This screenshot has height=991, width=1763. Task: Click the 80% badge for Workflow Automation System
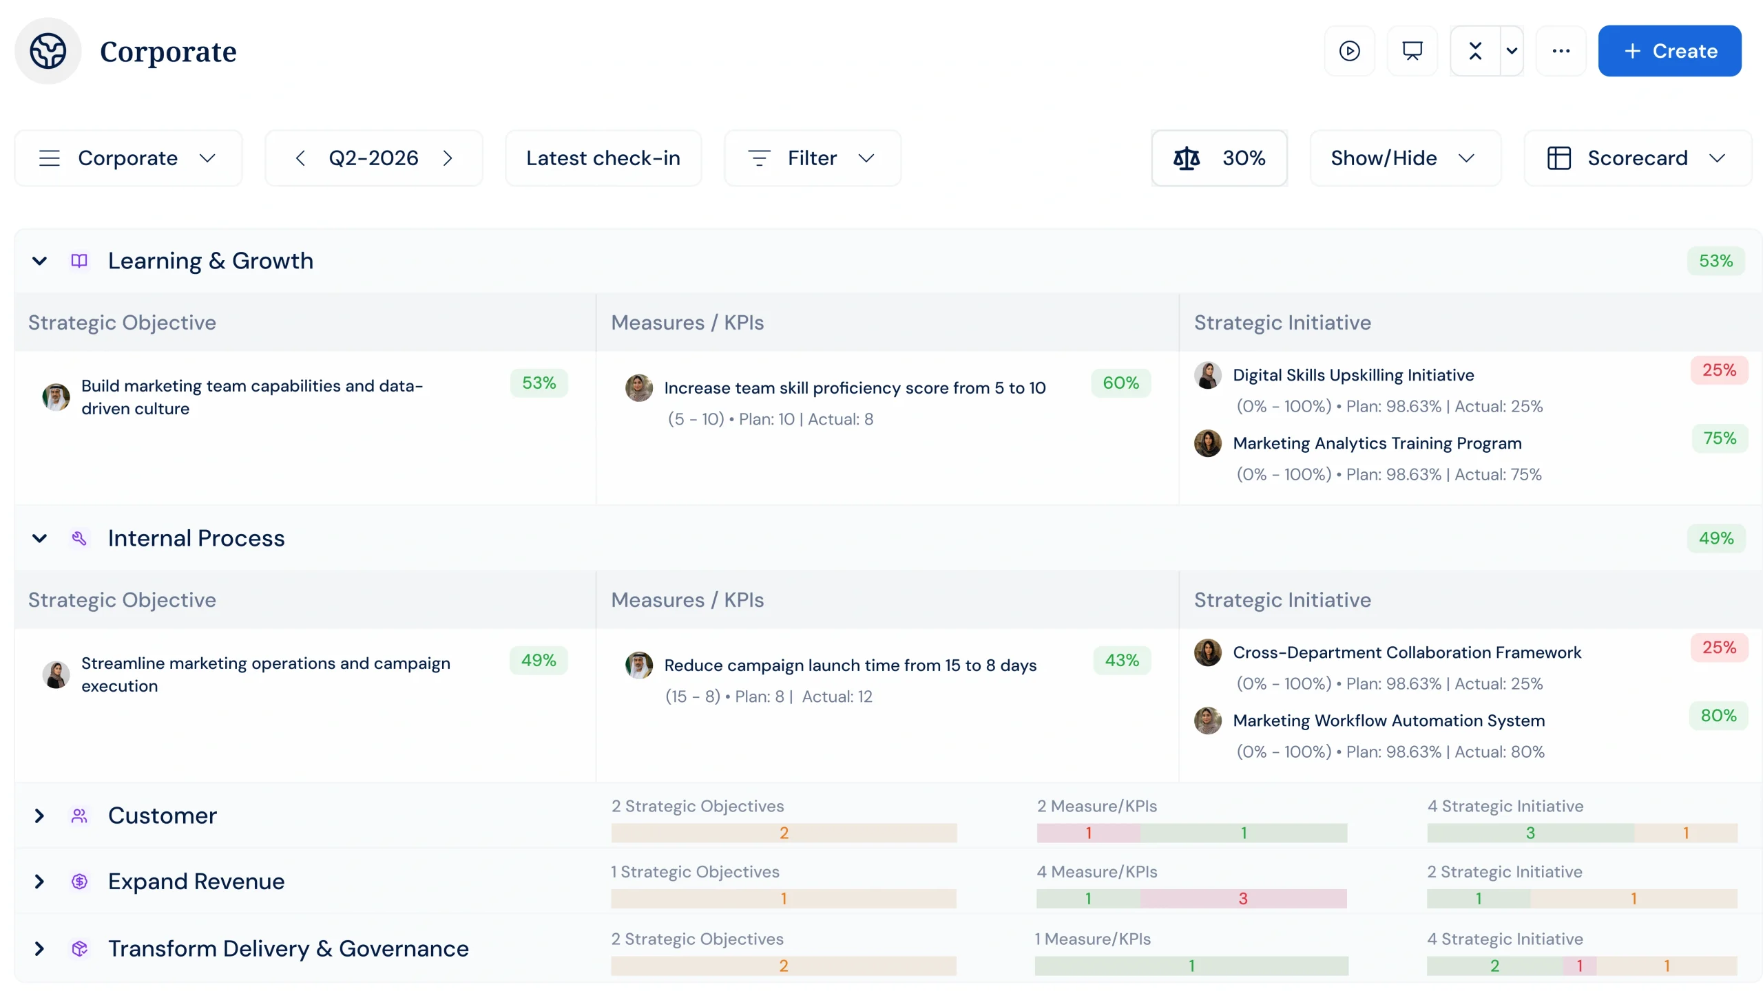pyautogui.click(x=1718, y=716)
